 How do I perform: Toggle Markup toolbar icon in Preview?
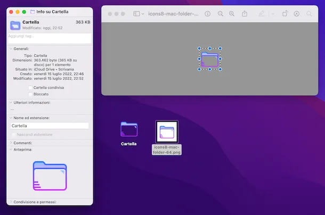pyautogui.click(x=297, y=14)
